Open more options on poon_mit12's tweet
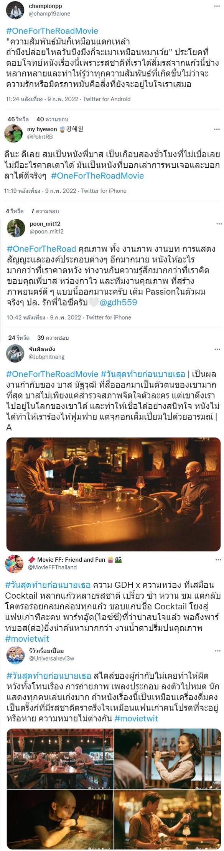The height and width of the screenshot is (851, 224). pos(219,224)
